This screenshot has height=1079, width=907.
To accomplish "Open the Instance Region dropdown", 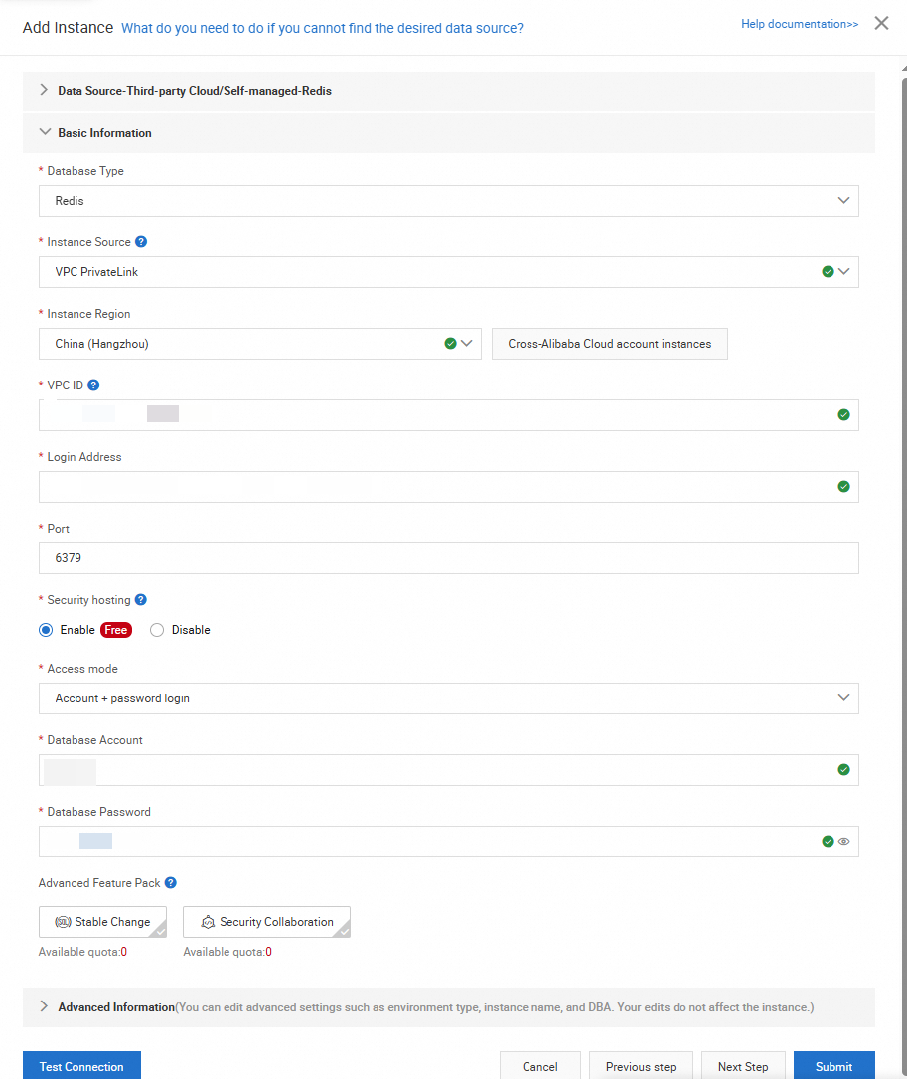I will pyautogui.click(x=260, y=344).
